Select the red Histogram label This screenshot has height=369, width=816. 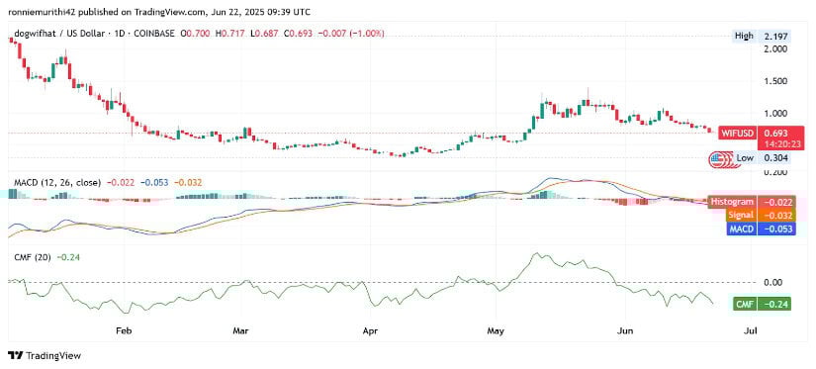(x=731, y=202)
